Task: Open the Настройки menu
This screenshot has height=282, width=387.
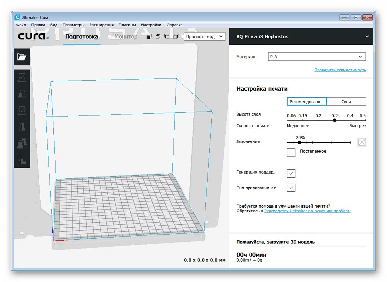Action: click(x=151, y=25)
